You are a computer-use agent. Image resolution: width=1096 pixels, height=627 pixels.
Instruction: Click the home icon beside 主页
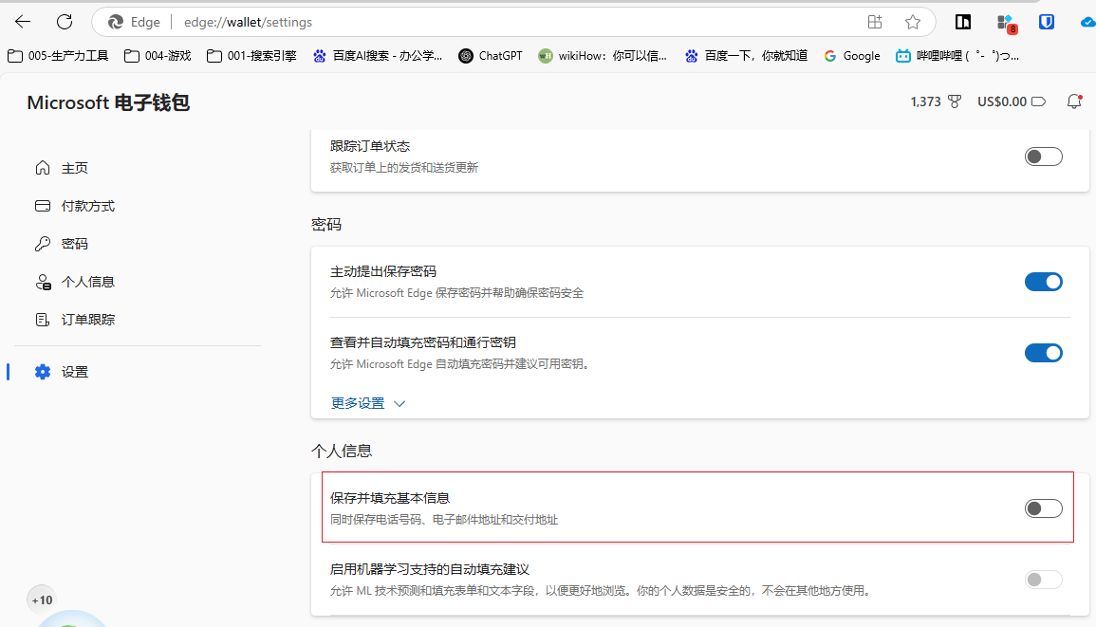(43, 168)
